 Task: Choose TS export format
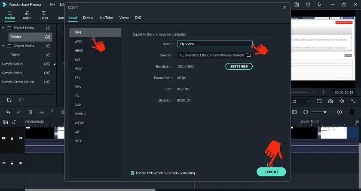(x=95, y=95)
